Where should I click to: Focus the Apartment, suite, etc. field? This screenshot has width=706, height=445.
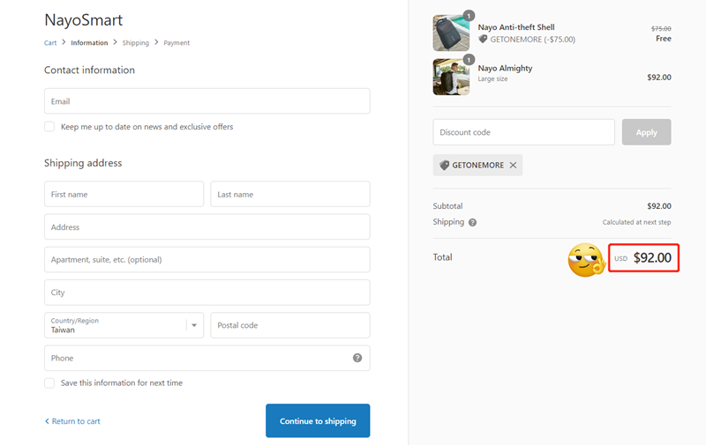click(x=207, y=259)
